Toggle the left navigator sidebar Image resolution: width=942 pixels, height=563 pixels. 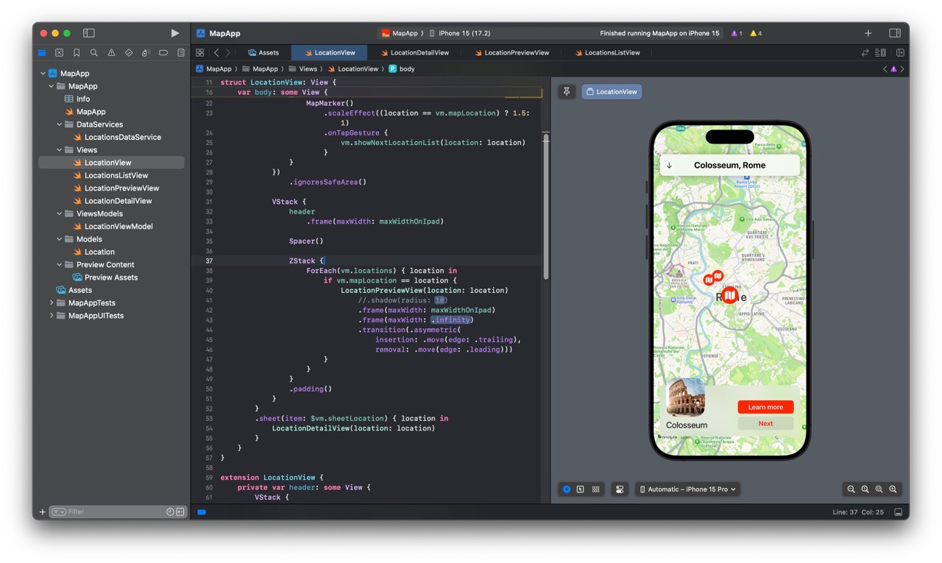[89, 33]
